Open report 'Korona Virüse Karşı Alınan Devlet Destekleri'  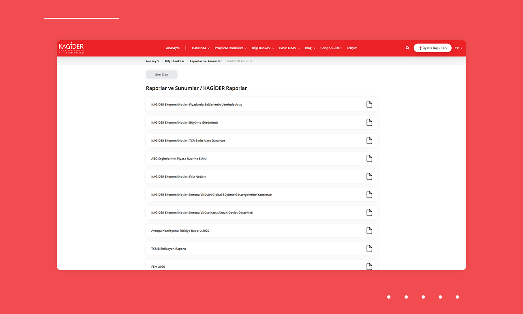(261, 213)
